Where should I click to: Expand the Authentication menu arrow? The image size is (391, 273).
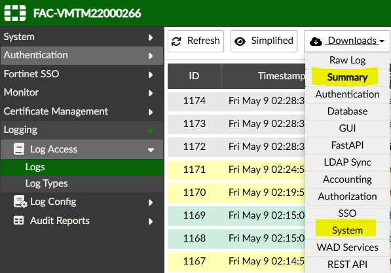coord(151,56)
